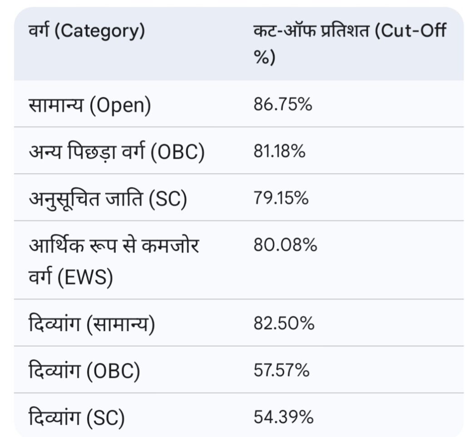The width and height of the screenshot is (465, 437).
Task: Select the 81.18% cut-off value
Action: (279, 152)
